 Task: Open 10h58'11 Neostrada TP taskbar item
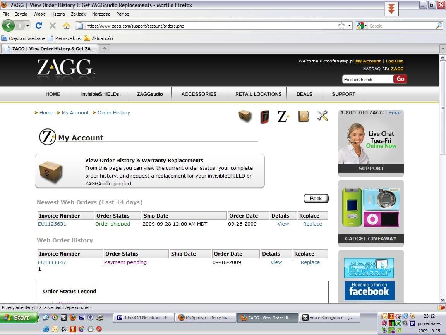tap(144, 318)
